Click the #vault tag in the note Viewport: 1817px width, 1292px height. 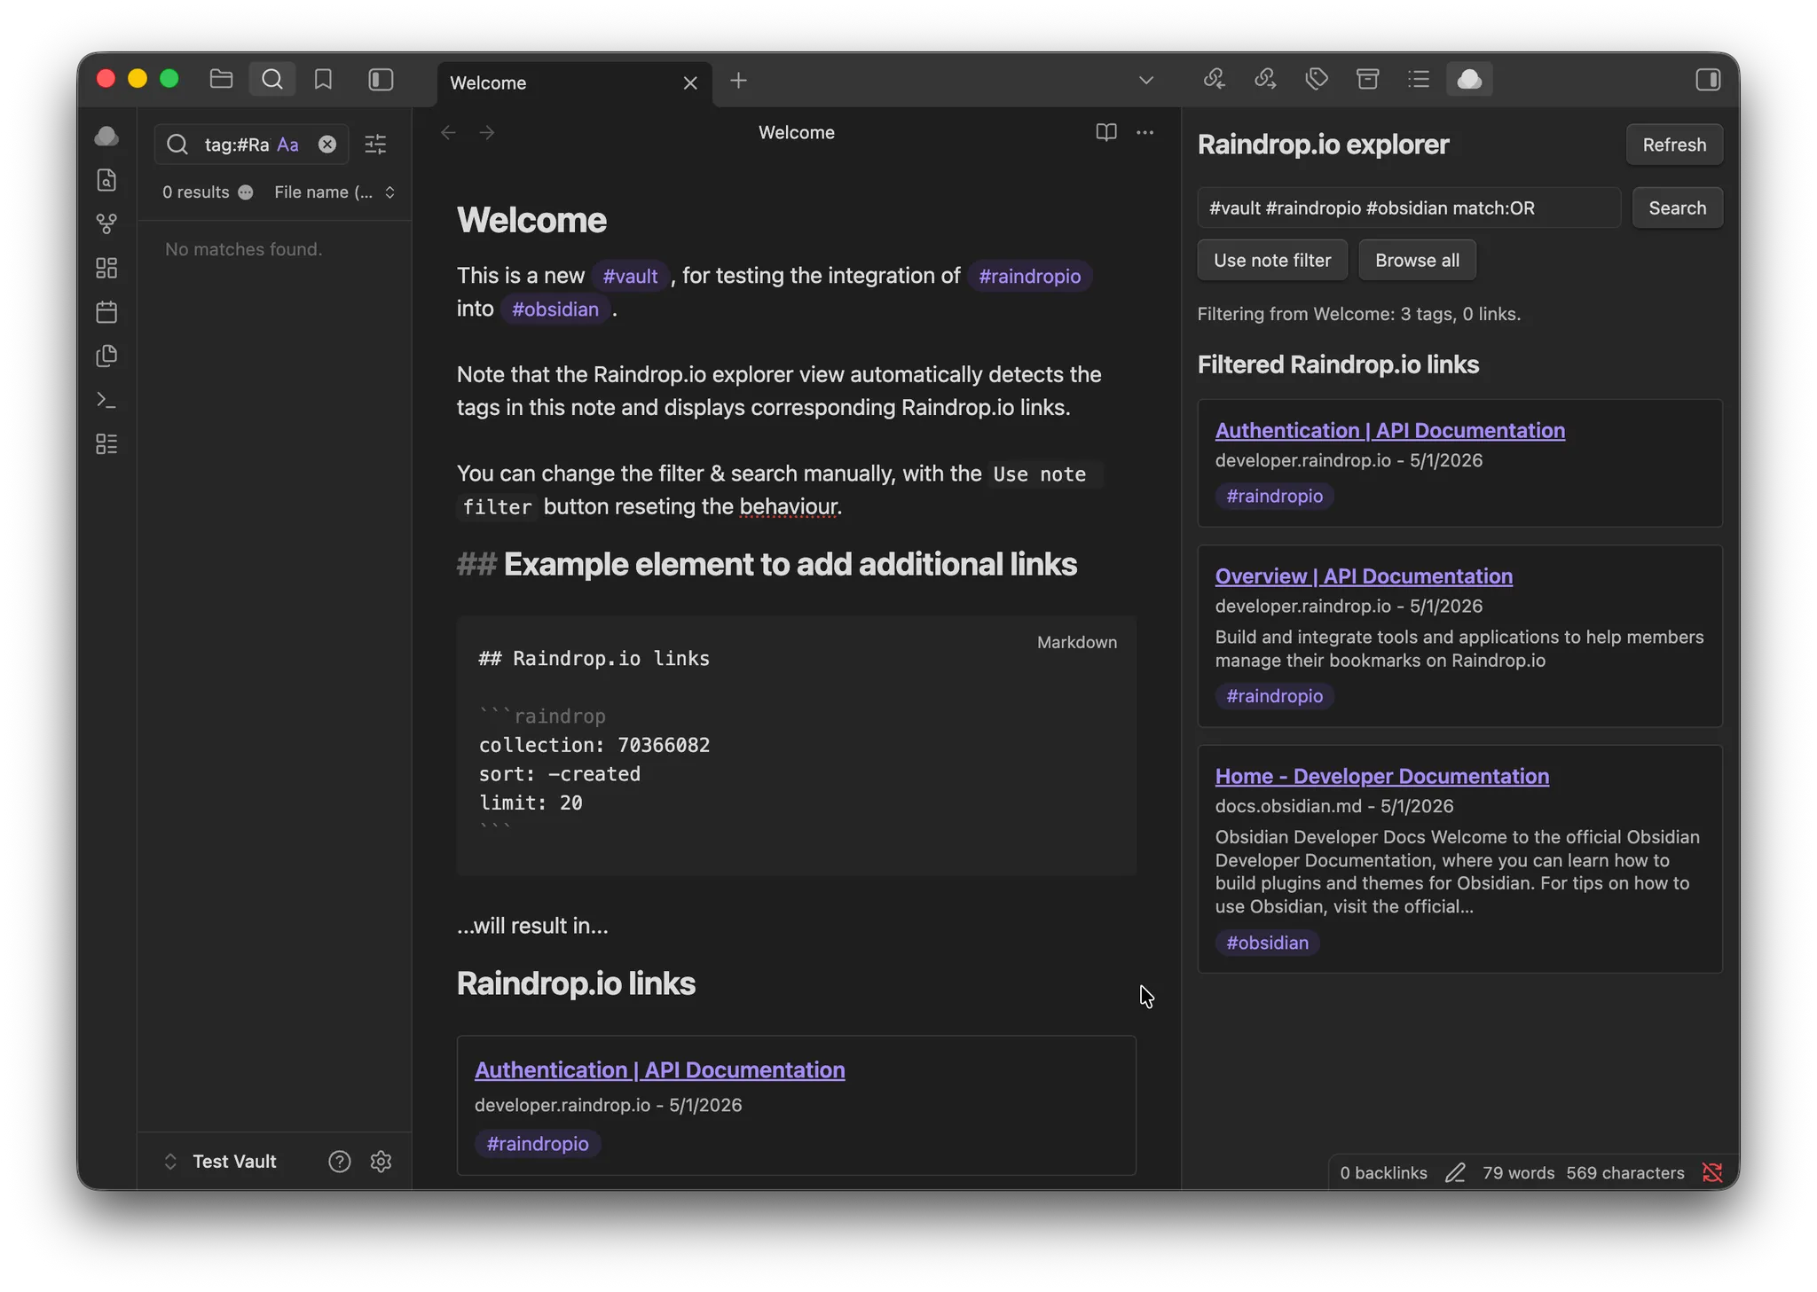630,276
